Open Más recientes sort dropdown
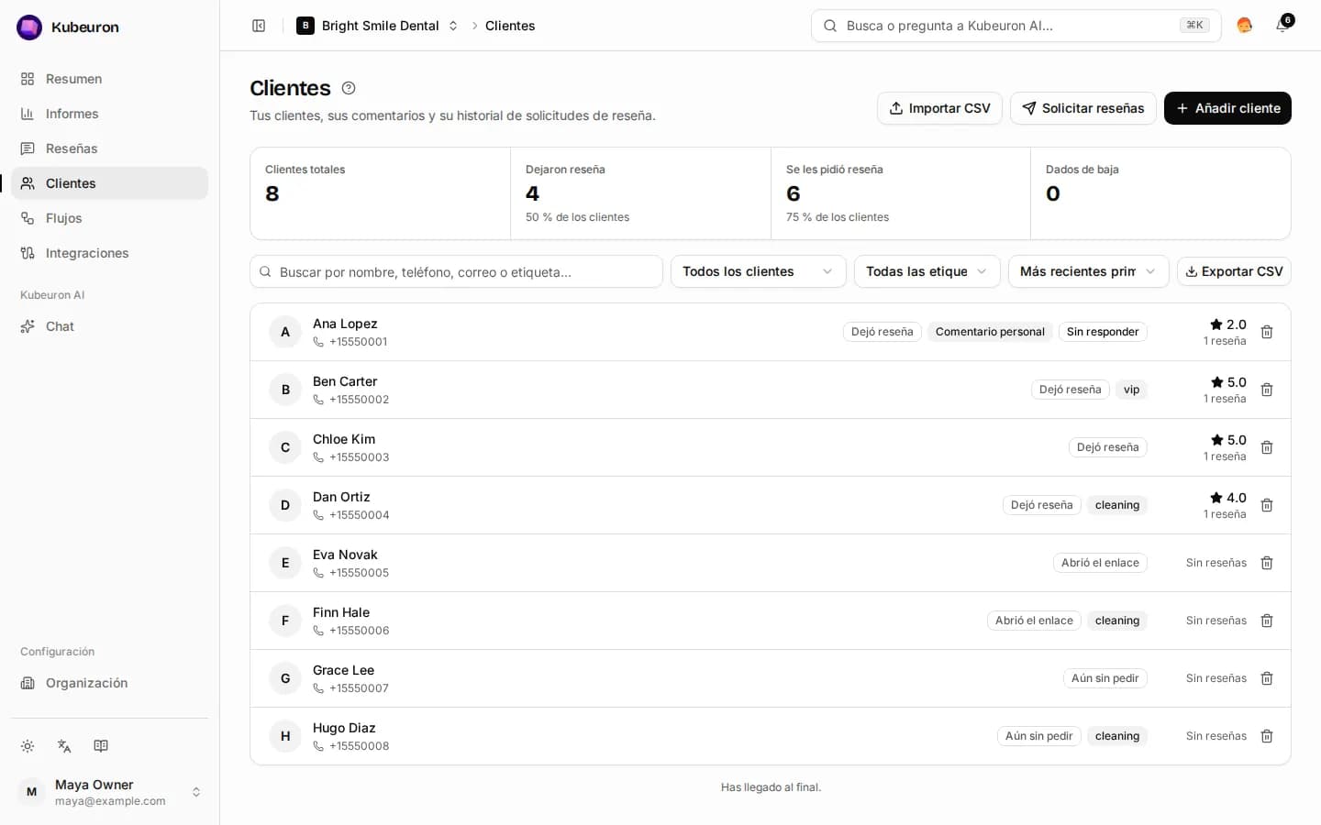 point(1088,271)
